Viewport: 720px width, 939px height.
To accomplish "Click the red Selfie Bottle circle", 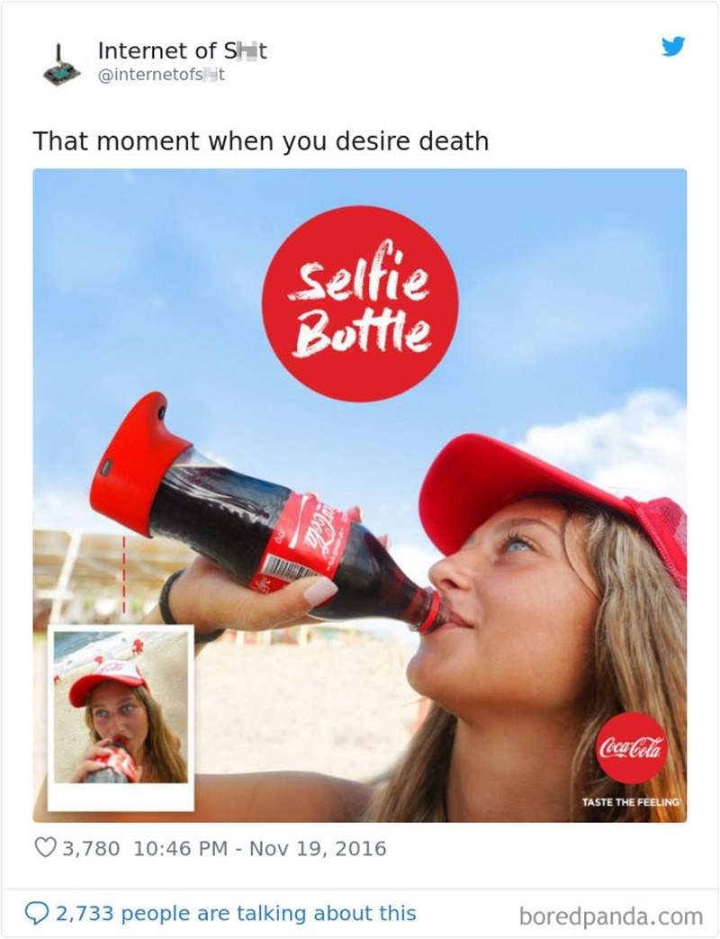I will pos(360,303).
